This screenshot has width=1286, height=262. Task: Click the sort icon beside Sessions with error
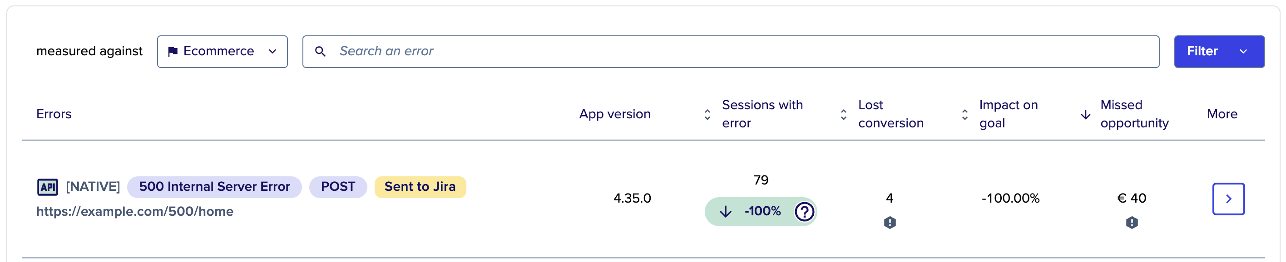click(x=707, y=114)
